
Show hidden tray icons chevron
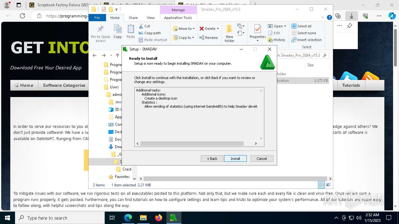point(336,218)
